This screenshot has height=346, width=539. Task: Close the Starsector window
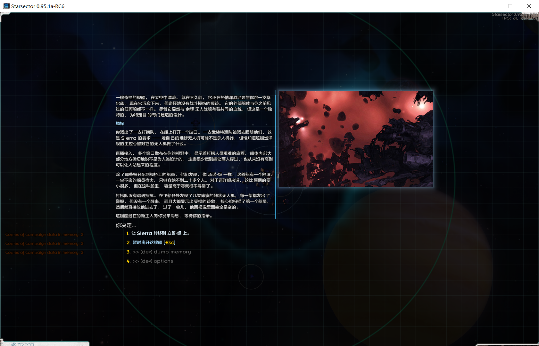[529, 6]
